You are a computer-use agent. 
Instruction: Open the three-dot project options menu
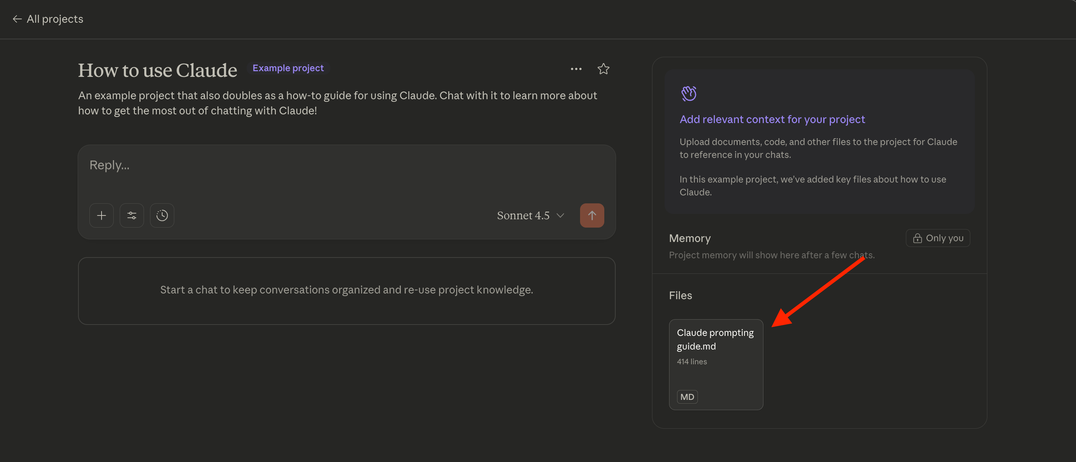point(576,69)
